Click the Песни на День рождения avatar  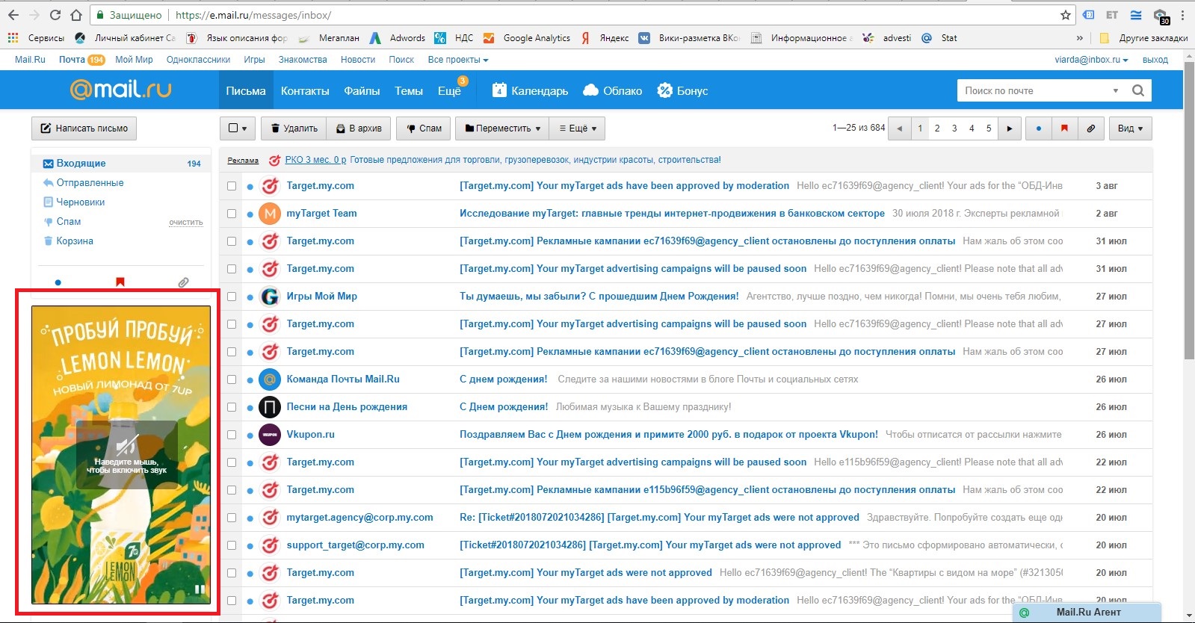(x=270, y=407)
